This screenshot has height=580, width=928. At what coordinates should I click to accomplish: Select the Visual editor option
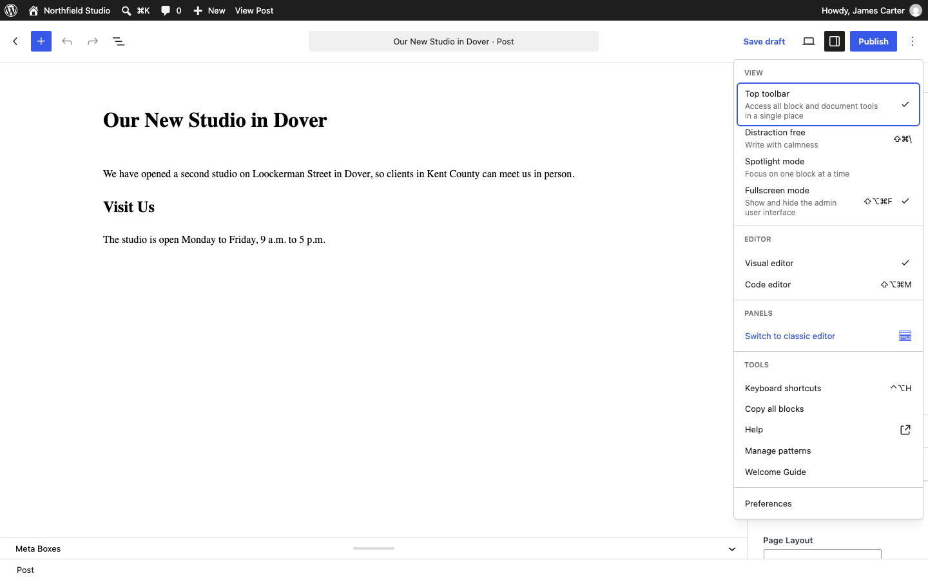828,263
